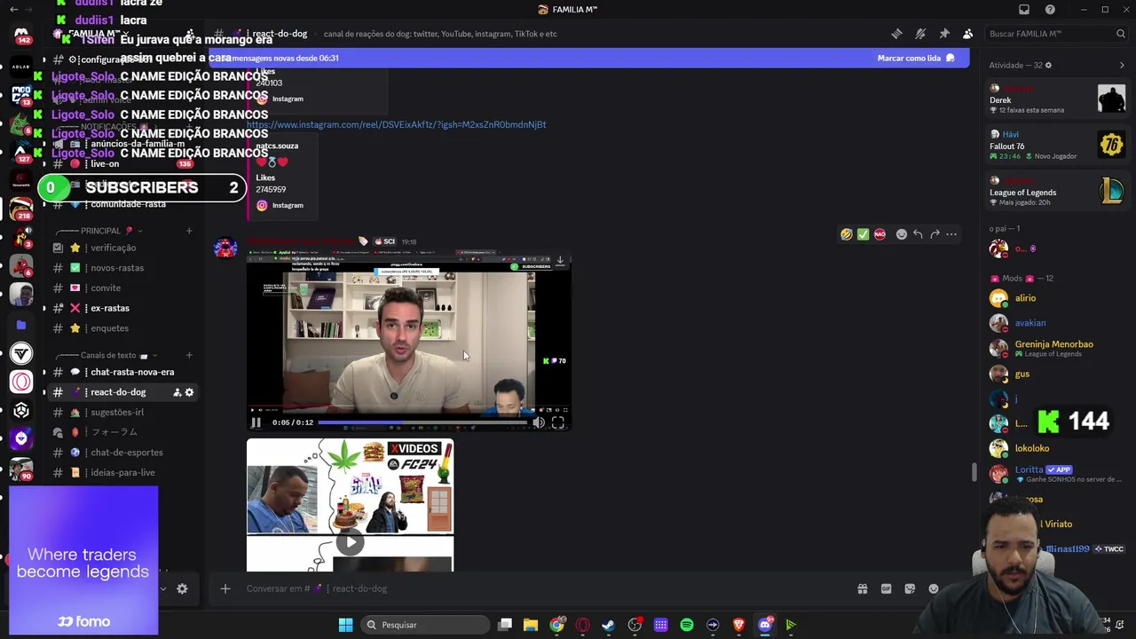The image size is (1136, 639).
Task: Open the convite channel
Action: [x=122, y=288]
